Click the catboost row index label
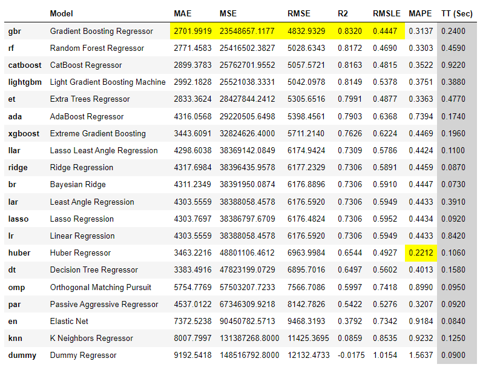Image resolution: width=480 pixels, height=367 pixels. point(25,65)
